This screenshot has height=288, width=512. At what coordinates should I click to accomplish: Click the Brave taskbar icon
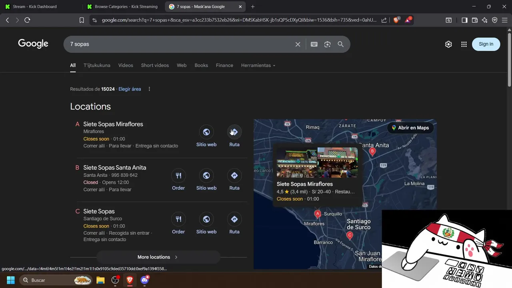130,280
